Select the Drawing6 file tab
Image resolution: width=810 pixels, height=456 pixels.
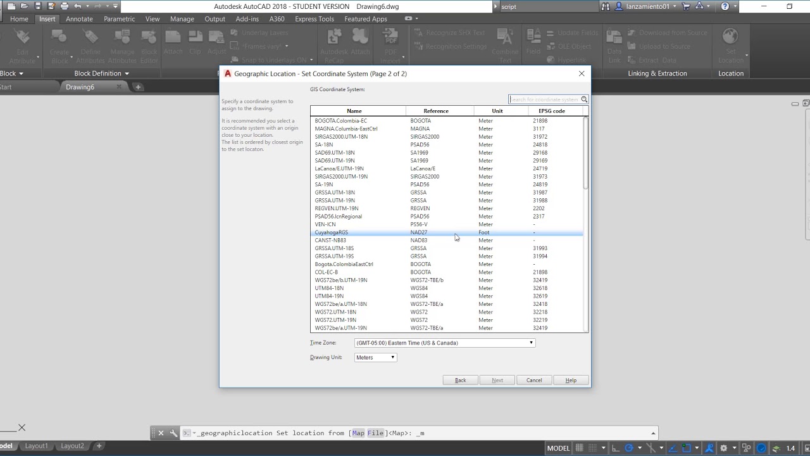pos(80,87)
